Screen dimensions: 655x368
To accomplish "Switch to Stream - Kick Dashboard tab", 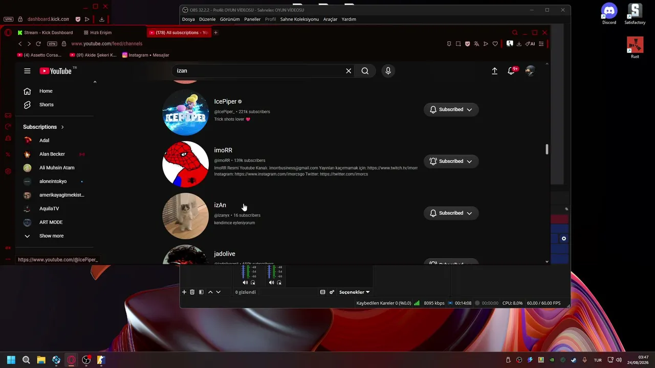I will (x=45, y=33).
